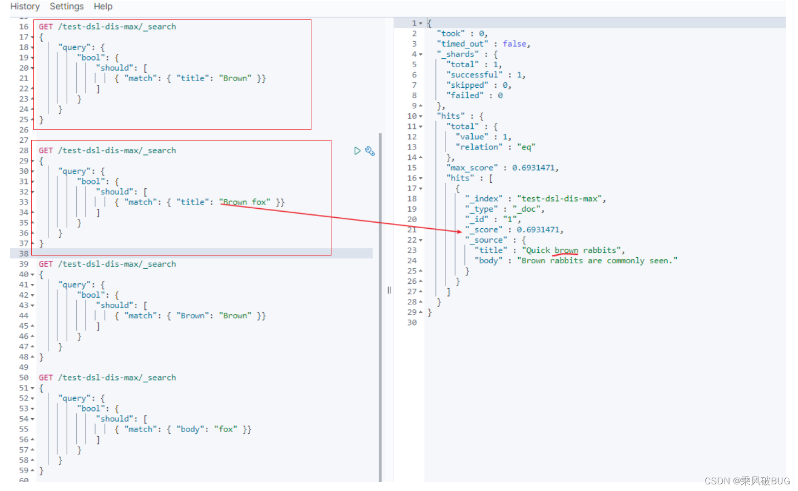Open the Settings menu
The height and width of the screenshot is (491, 798).
click(x=67, y=6)
